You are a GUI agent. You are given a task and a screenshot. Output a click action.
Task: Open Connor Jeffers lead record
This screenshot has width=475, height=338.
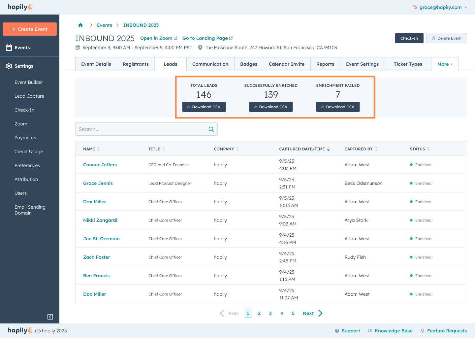(x=100, y=165)
